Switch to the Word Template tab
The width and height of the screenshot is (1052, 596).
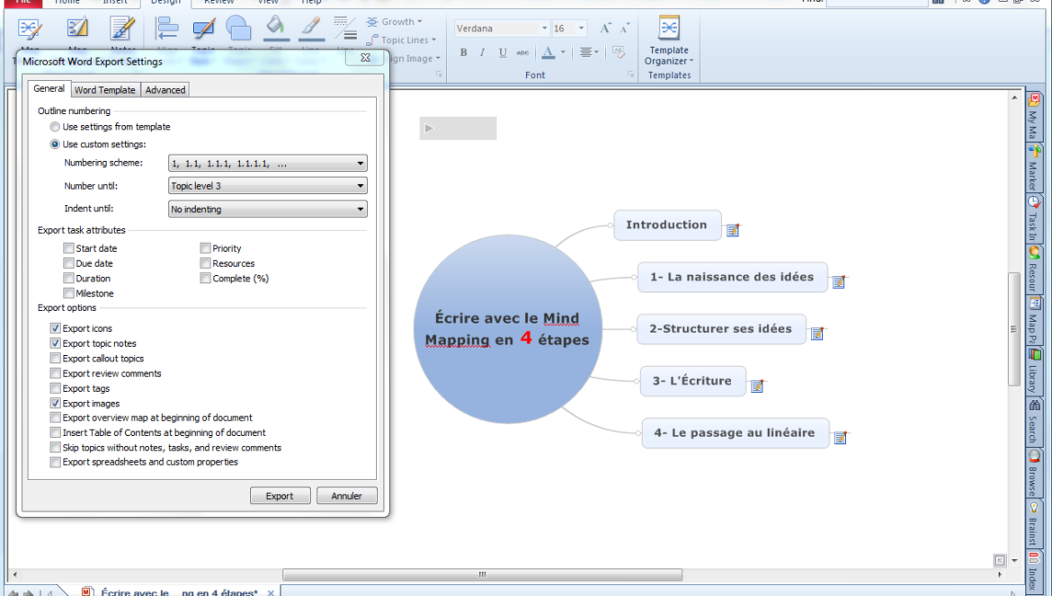104,90
